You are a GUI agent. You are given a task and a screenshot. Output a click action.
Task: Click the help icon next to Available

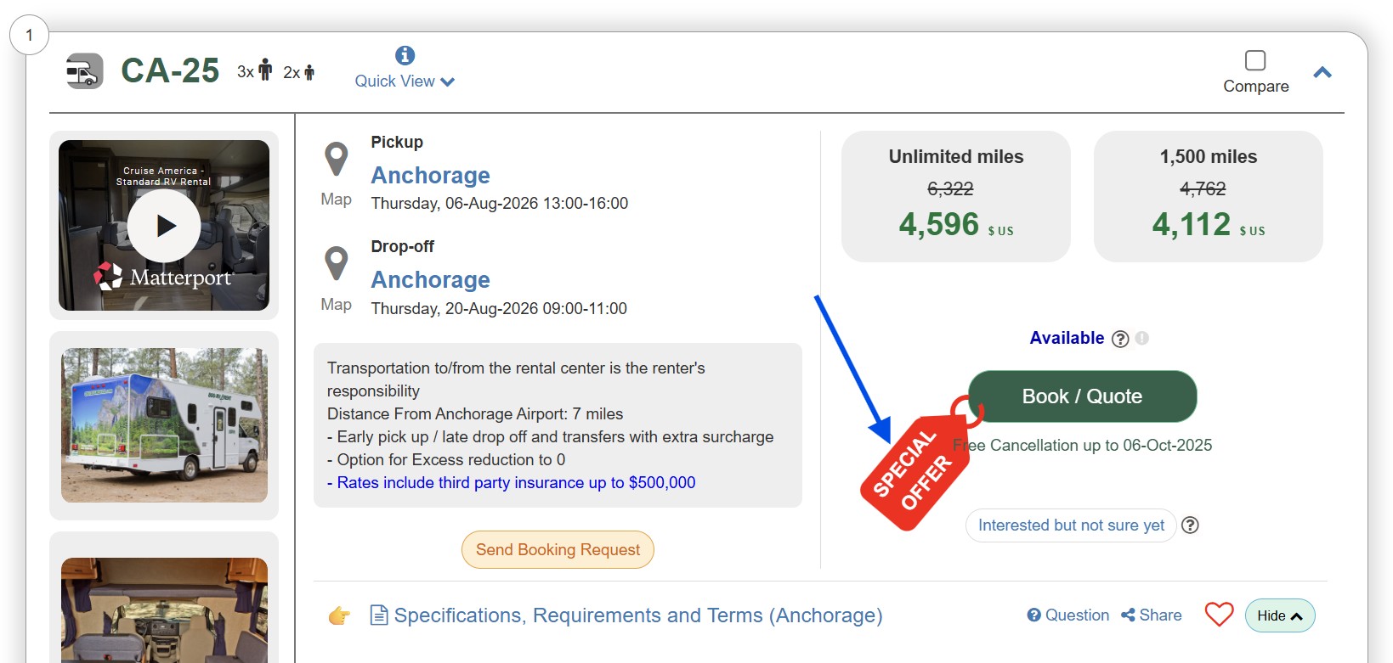1120,339
